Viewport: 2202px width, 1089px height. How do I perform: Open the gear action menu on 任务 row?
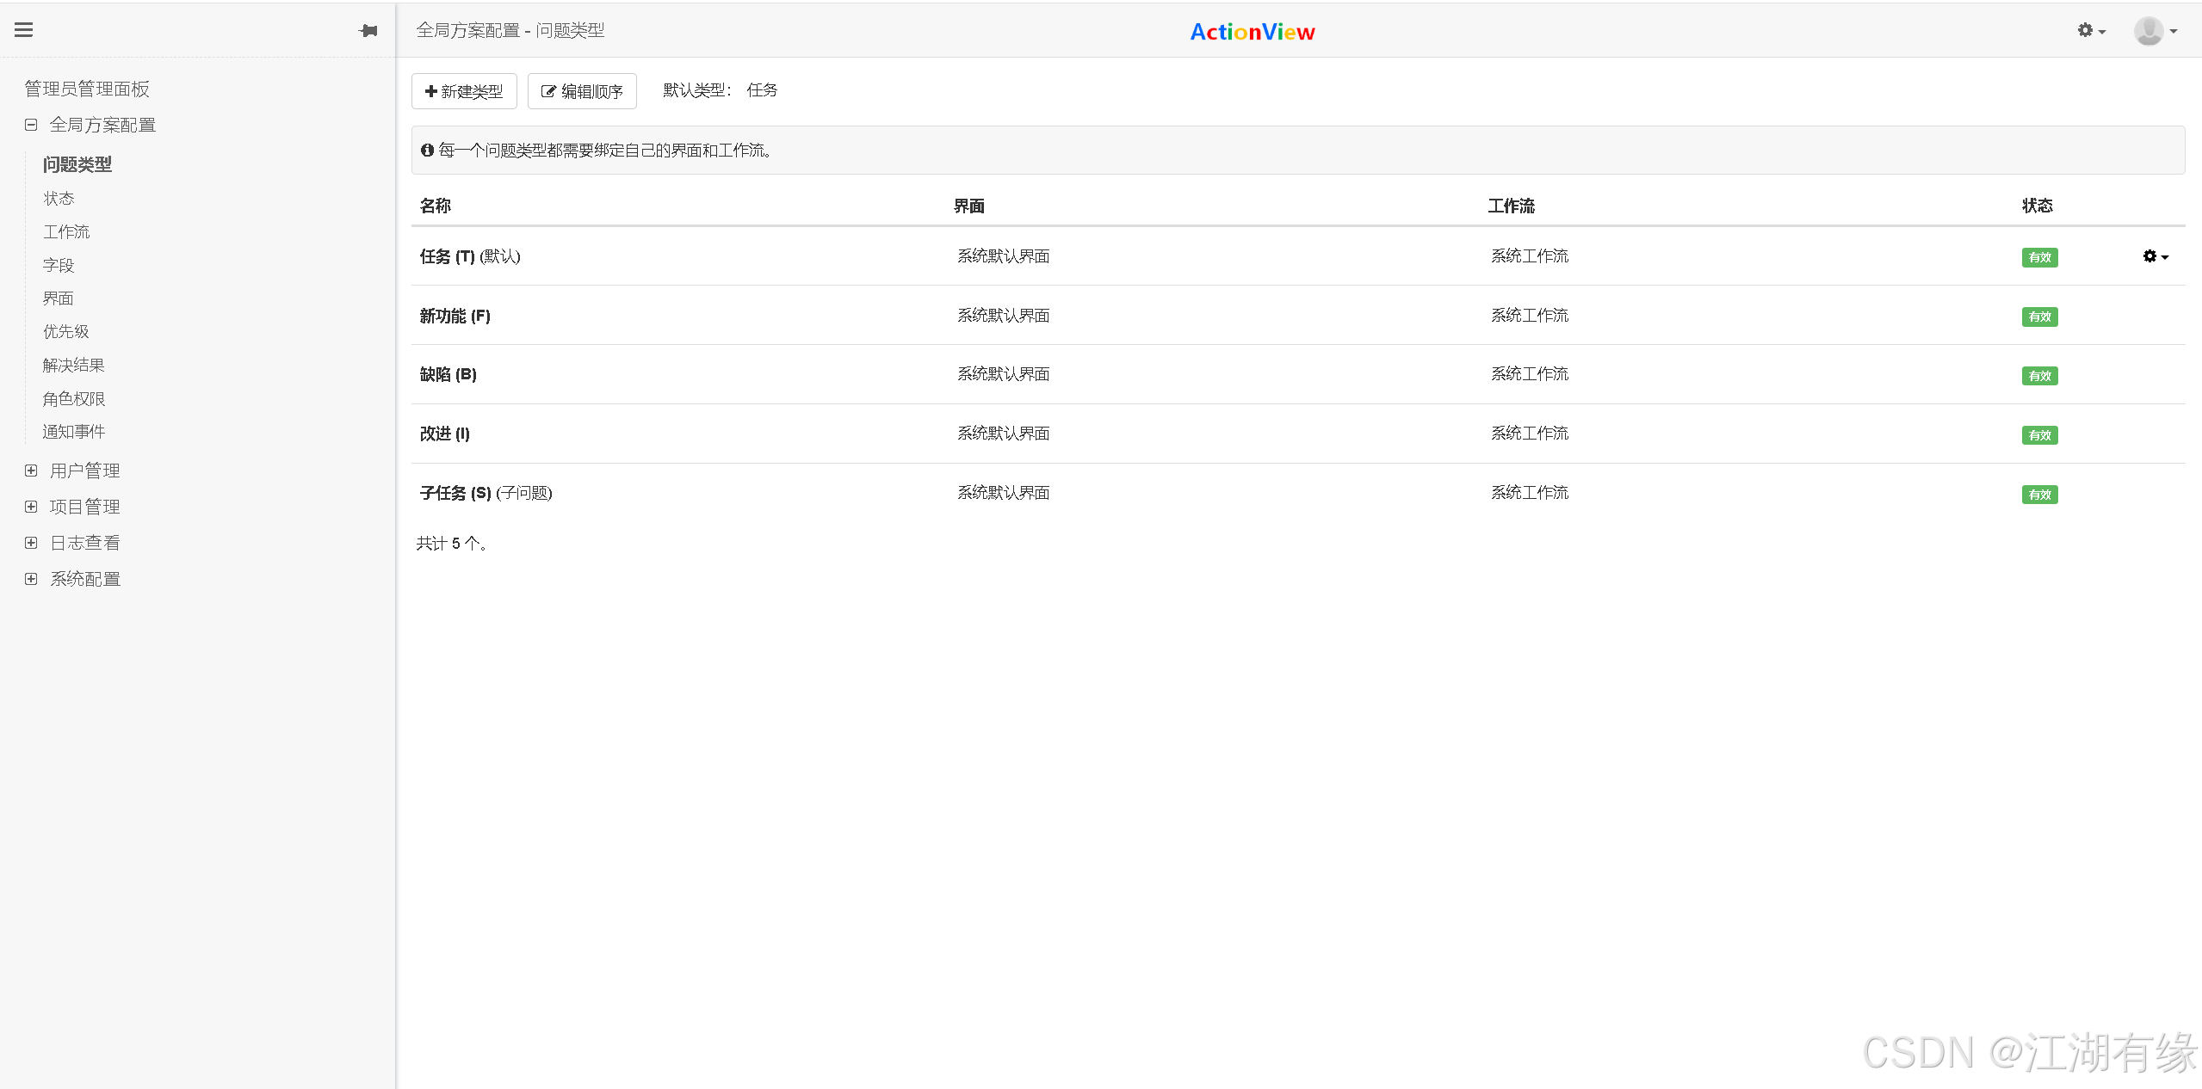click(x=2155, y=255)
